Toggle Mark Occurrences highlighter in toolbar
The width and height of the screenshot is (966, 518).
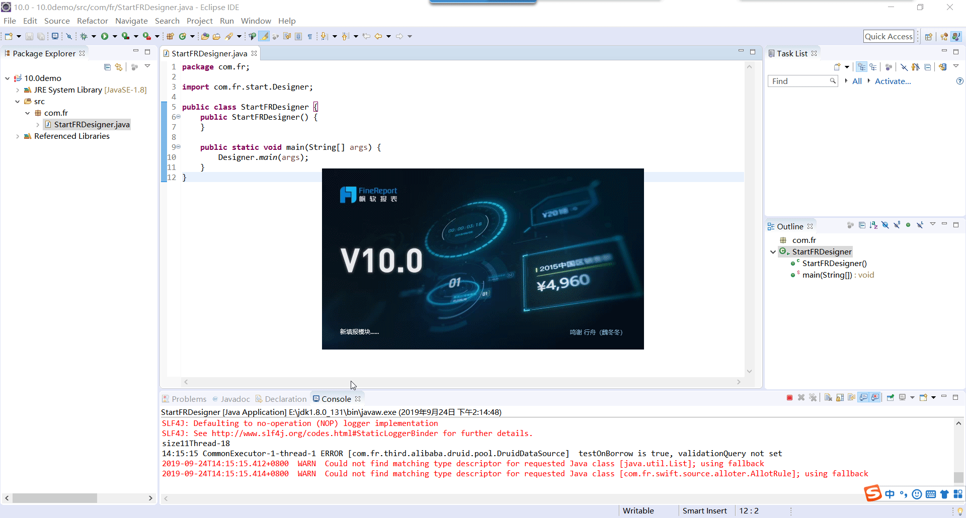[x=264, y=36]
